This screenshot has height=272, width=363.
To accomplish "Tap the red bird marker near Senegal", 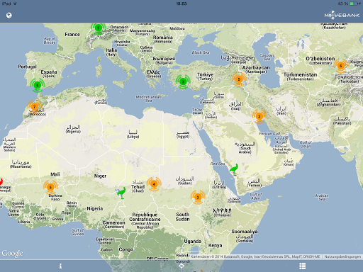I will (x=1, y=182).
